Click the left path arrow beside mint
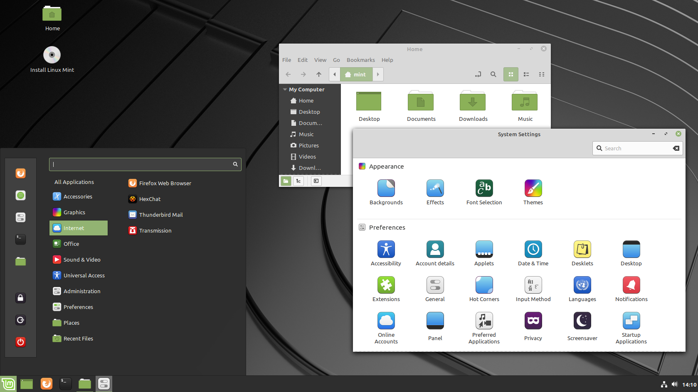 (335, 74)
